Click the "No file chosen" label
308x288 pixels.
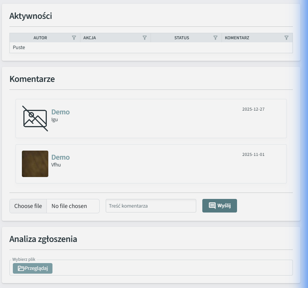tap(69, 206)
